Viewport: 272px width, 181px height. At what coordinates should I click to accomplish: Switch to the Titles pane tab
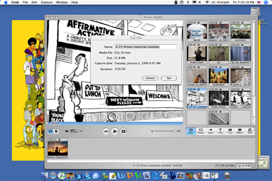tap(220, 131)
